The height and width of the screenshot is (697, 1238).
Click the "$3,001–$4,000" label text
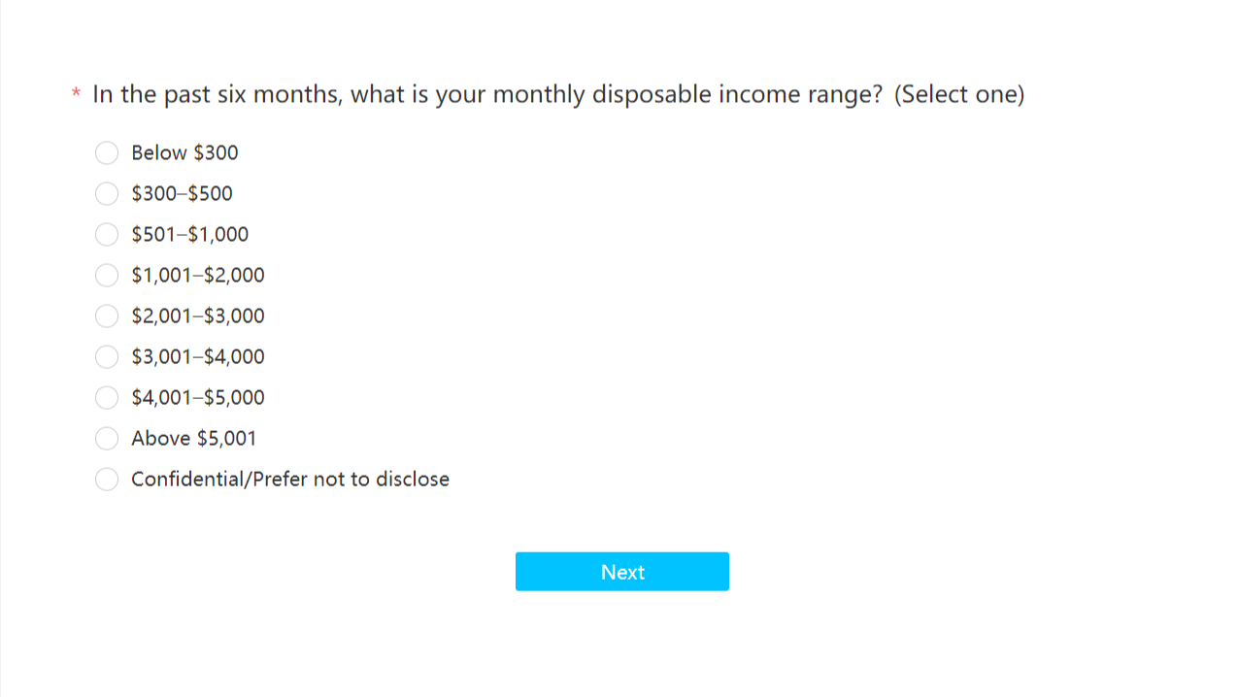[x=197, y=357]
